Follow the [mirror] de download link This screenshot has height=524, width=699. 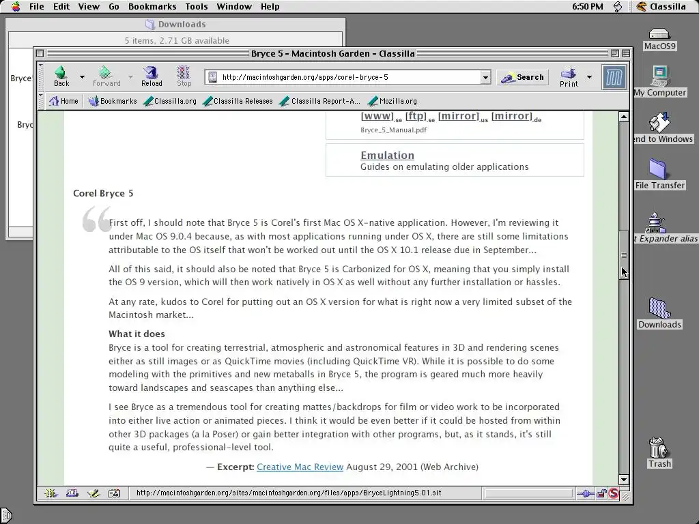click(x=512, y=116)
